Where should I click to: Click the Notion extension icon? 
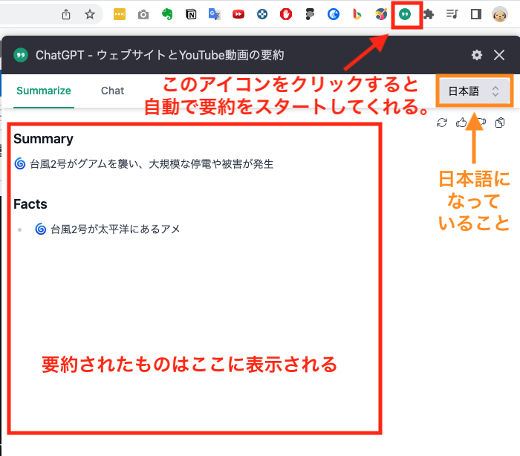pos(191,14)
